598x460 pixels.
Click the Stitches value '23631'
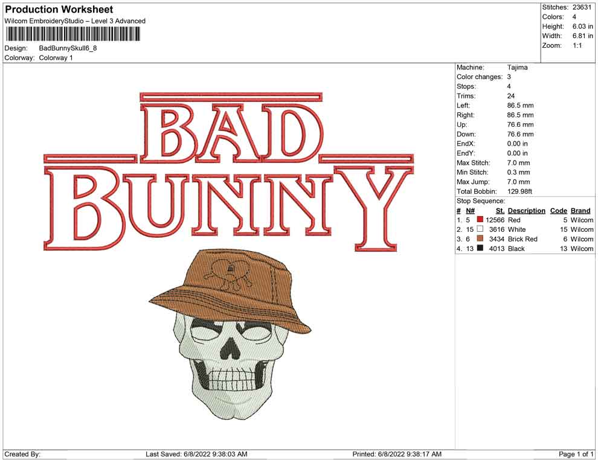pyautogui.click(x=582, y=7)
